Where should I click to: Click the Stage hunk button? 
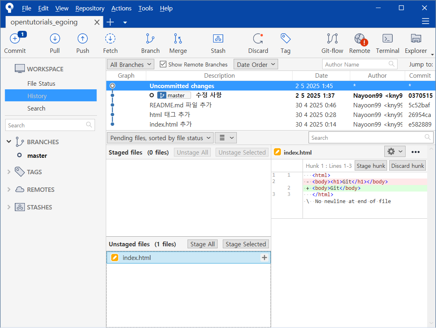pos(371,166)
